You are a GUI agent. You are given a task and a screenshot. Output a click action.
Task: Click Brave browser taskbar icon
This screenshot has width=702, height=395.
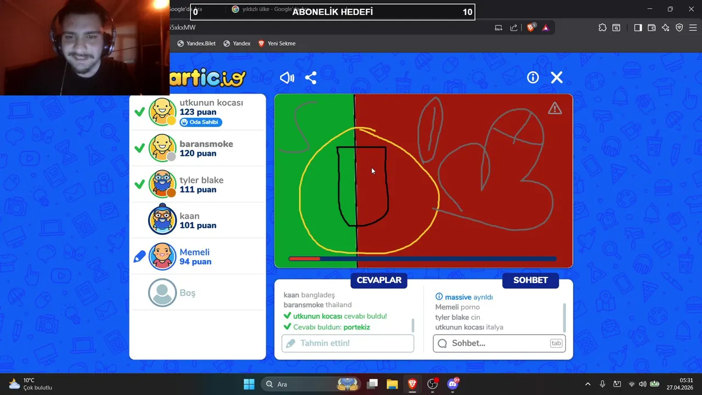coord(412,384)
